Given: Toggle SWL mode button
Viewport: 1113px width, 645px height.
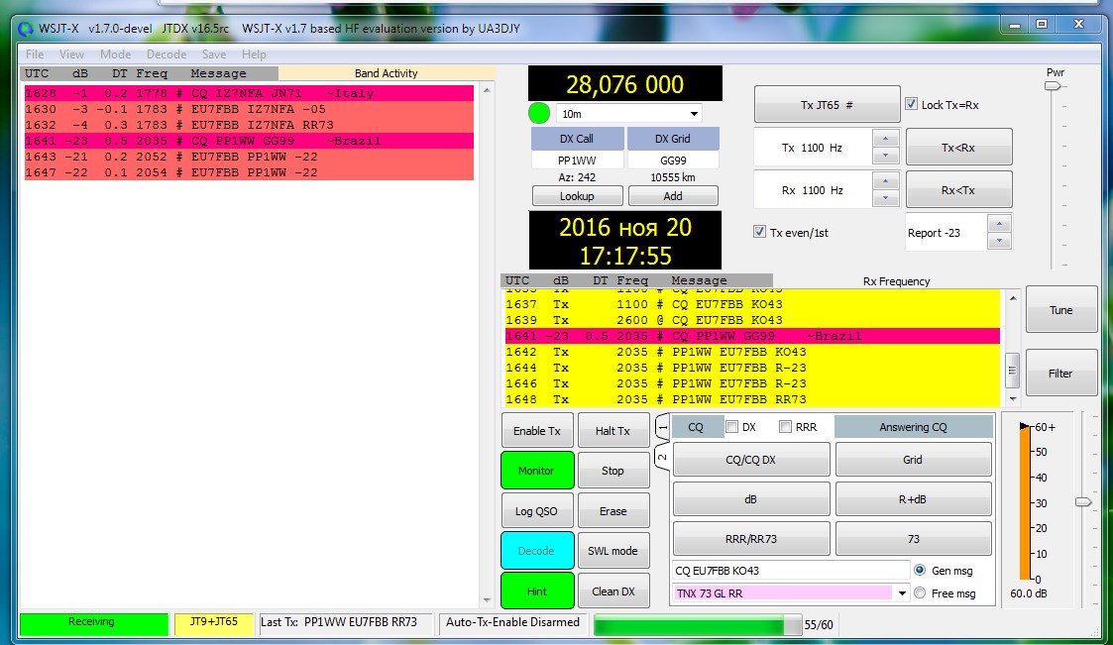Looking at the screenshot, I should tap(612, 551).
